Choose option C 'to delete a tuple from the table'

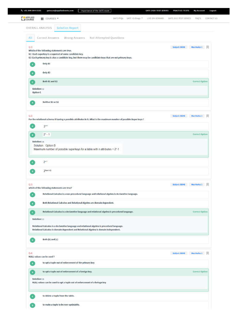coord(32,296)
